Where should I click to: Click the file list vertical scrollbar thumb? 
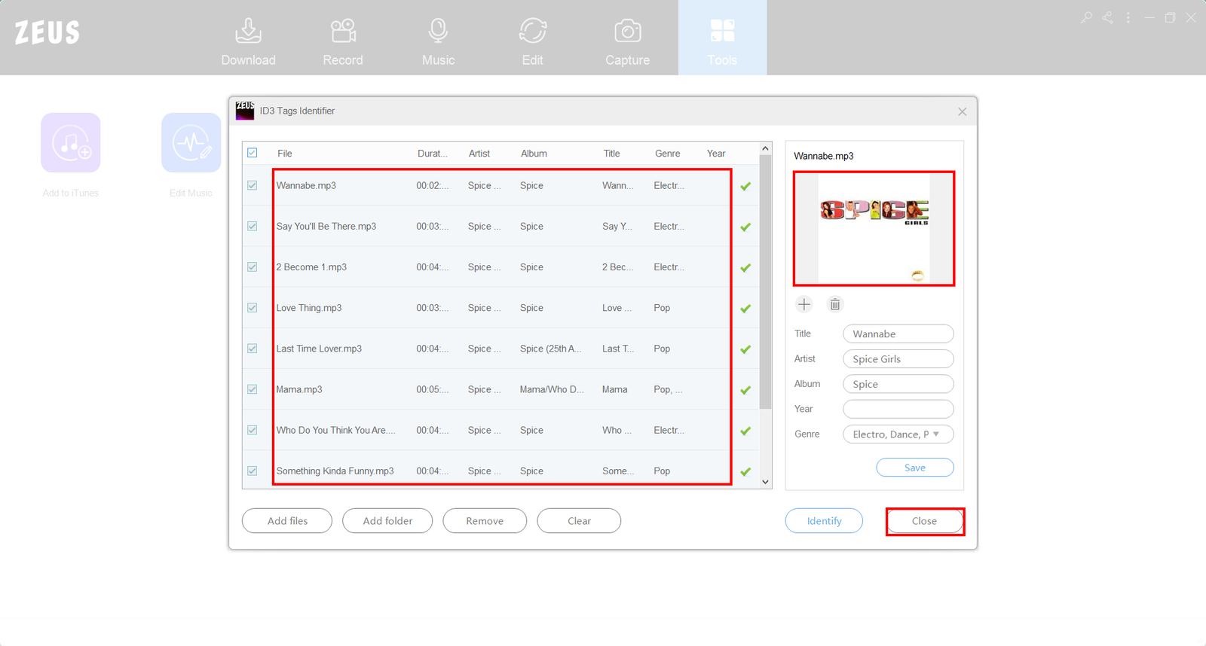pyautogui.click(x=765, y=282)
